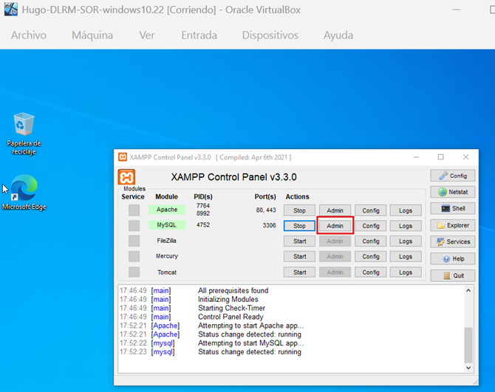The width and height of the screenshot is (495, 392).
Task: Toggle the MySQL service checkbox
Action: point(134,225)
